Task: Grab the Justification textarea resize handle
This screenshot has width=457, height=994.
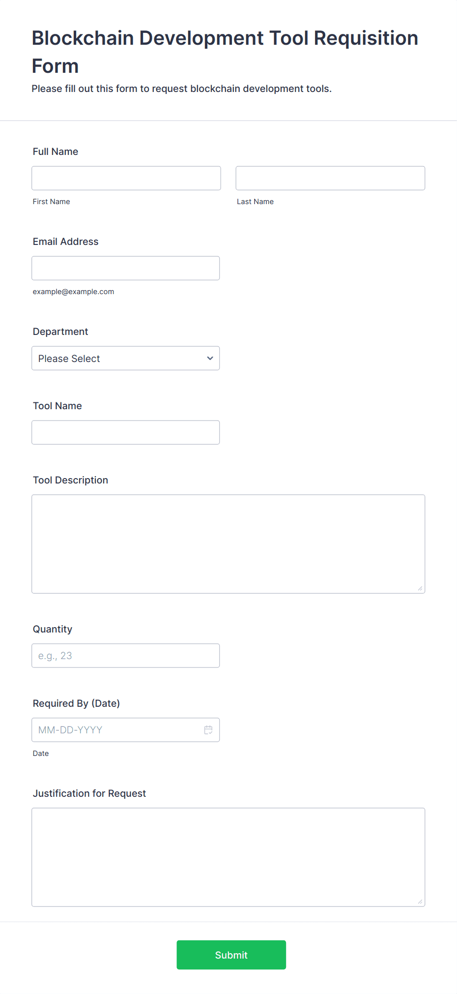Action: (420, 902)
